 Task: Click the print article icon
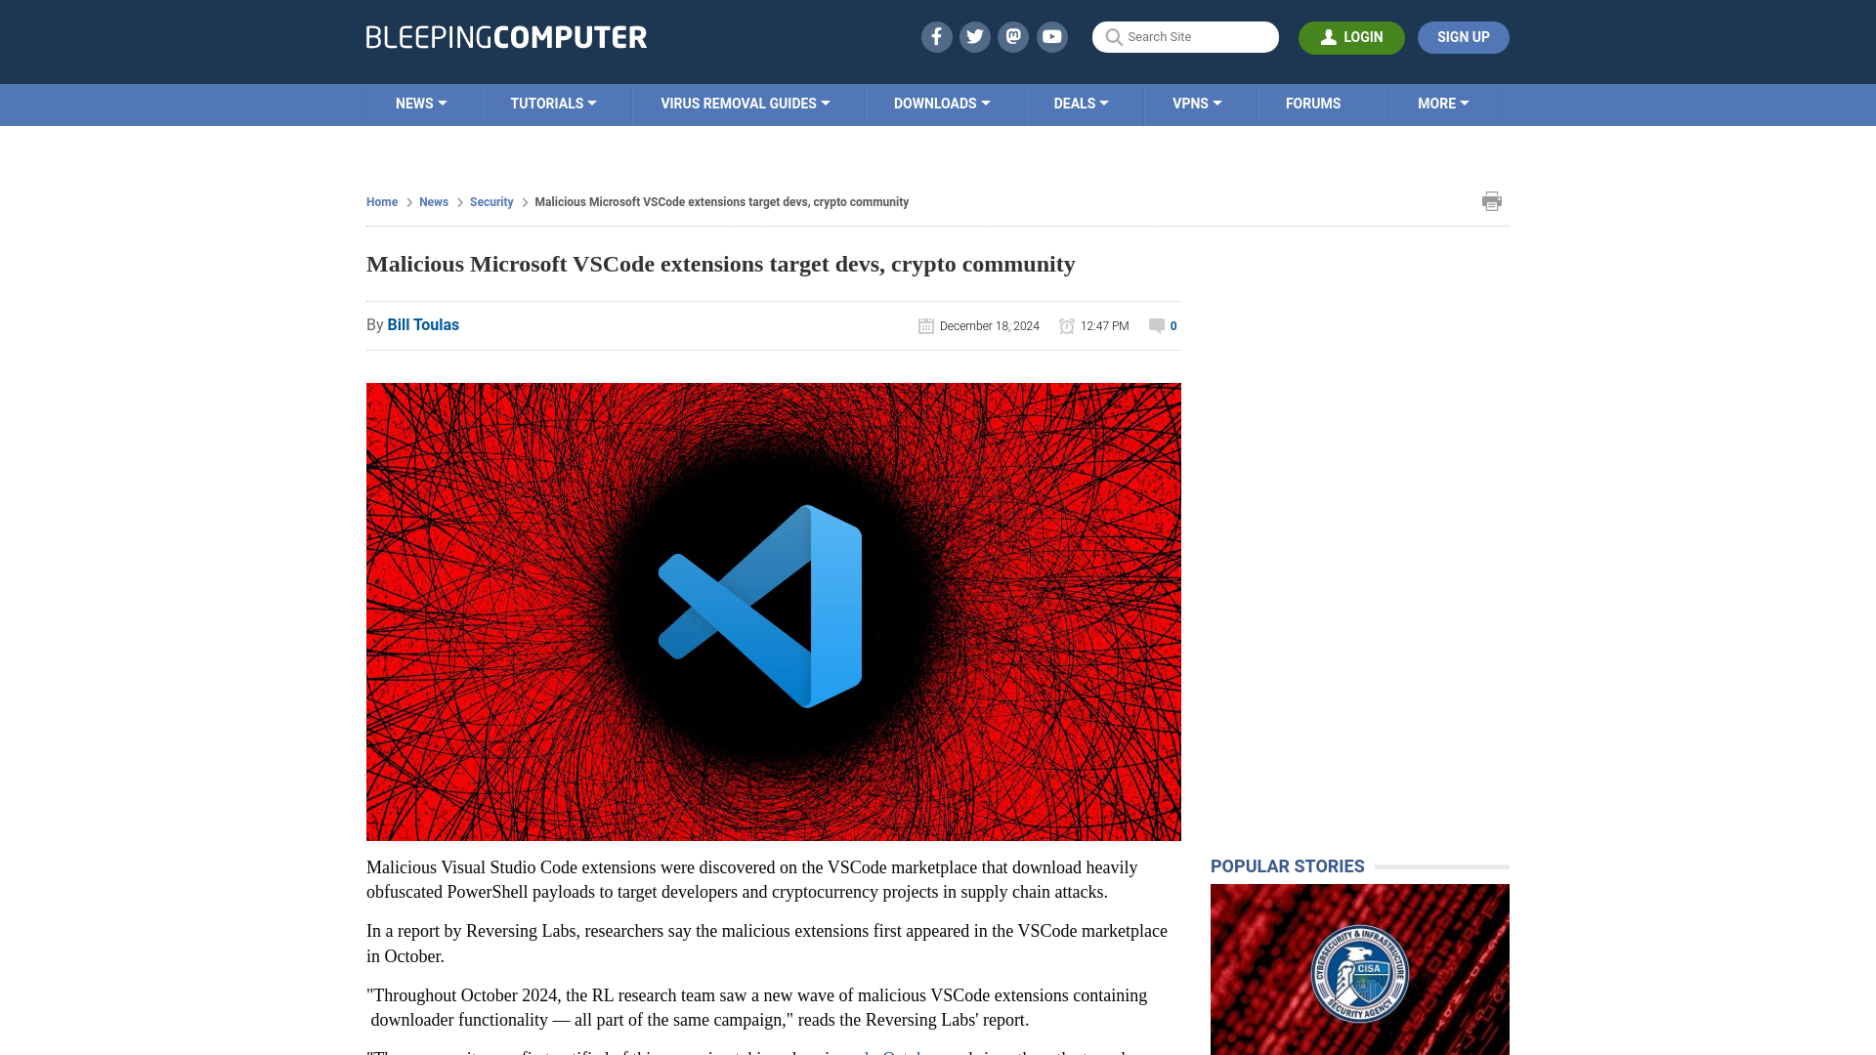(x=1492, y=201)
